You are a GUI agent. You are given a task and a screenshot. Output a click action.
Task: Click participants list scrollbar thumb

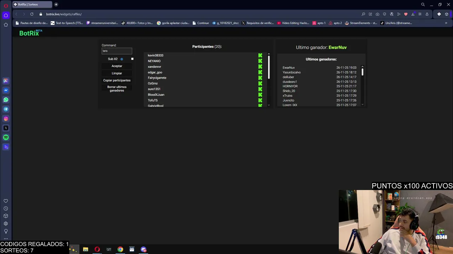[269, 67]
